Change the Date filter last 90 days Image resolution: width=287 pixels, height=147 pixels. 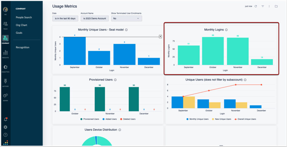(x=65, y=18)
